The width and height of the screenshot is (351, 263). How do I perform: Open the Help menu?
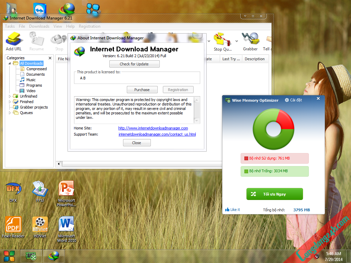[x=70, y=26]
